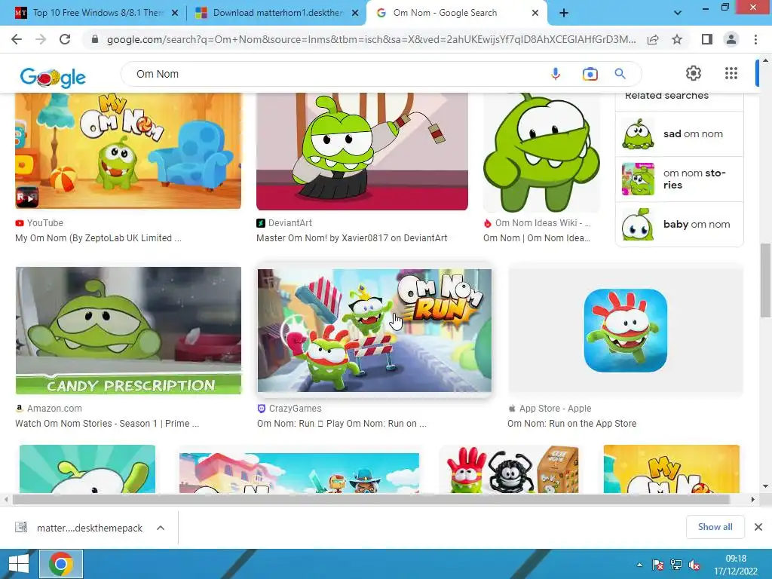The image size is (772, 579).
Task: Click the muted volume tray icon
Action: tap(694, 565)
